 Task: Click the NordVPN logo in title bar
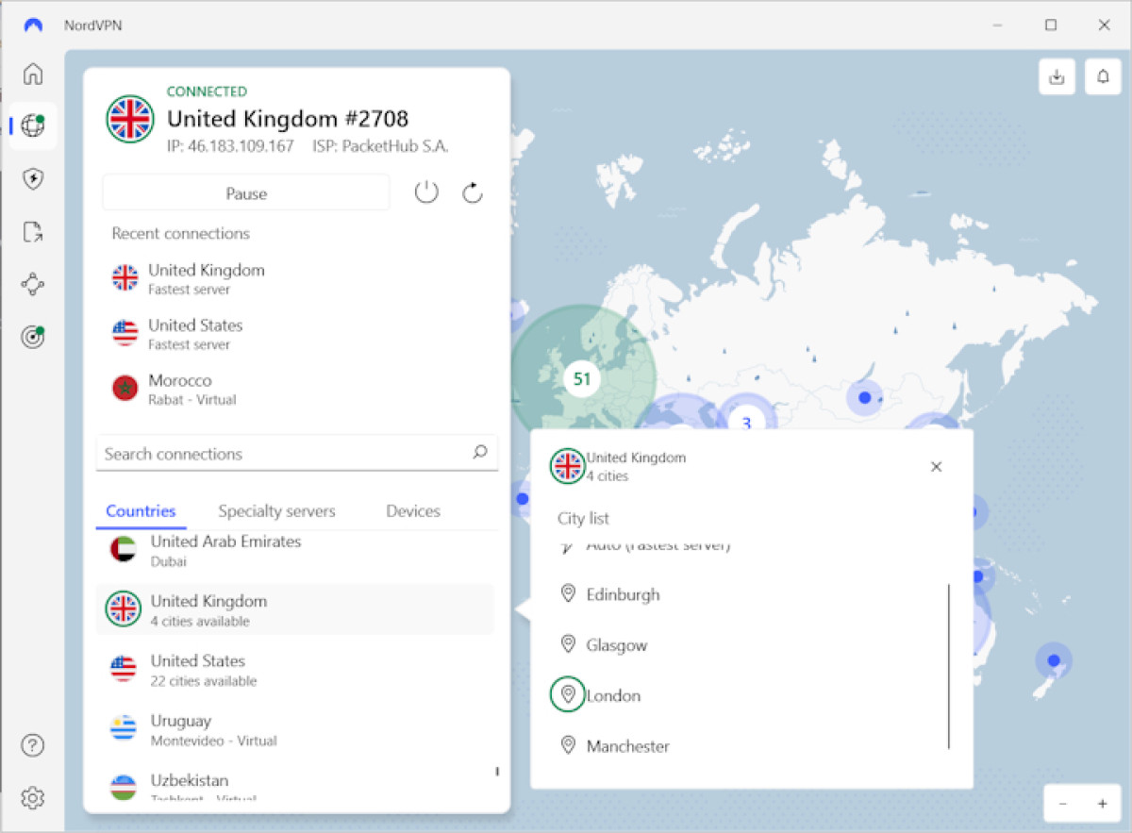pyautogui.click(x=33, y=25)
